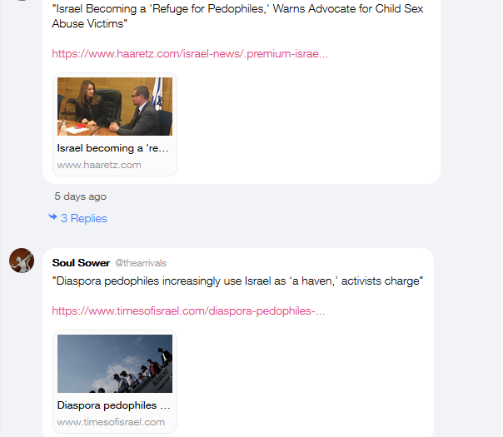503x437 pixels.
Task: Click the Times of Israel preview photo
Action: pos(115,364)
